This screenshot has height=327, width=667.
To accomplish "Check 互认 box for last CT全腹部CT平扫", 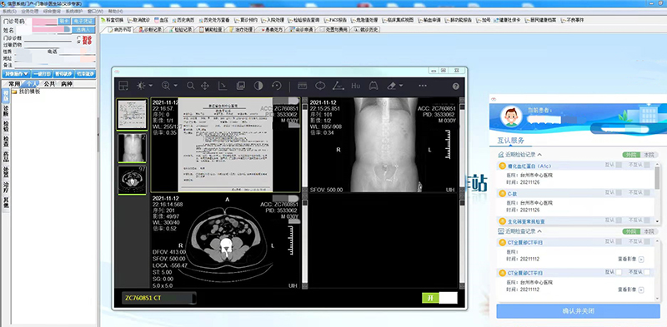I will click(x=619, y=272).
